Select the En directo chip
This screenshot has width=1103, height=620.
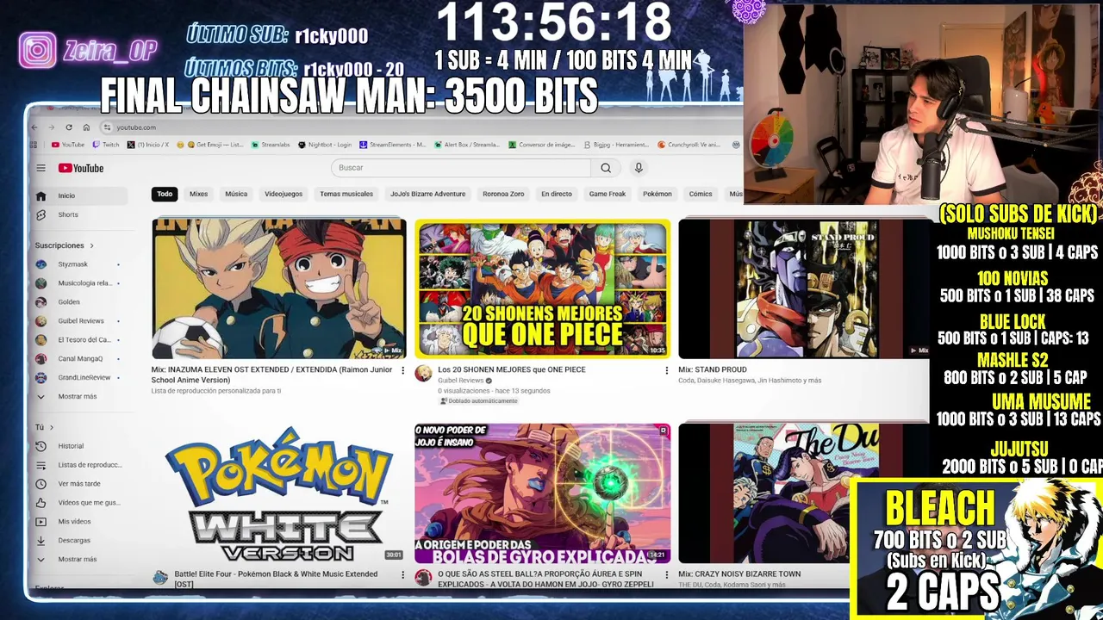click(557, 194)
